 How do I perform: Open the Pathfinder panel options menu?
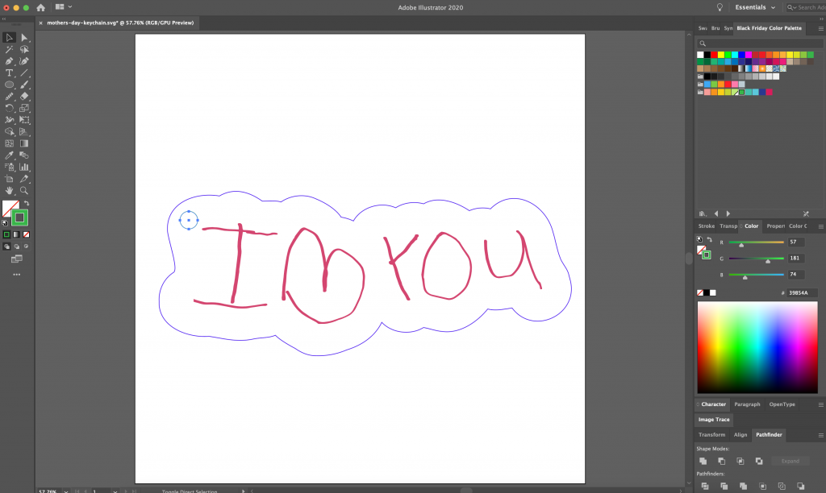pos(820,435)
